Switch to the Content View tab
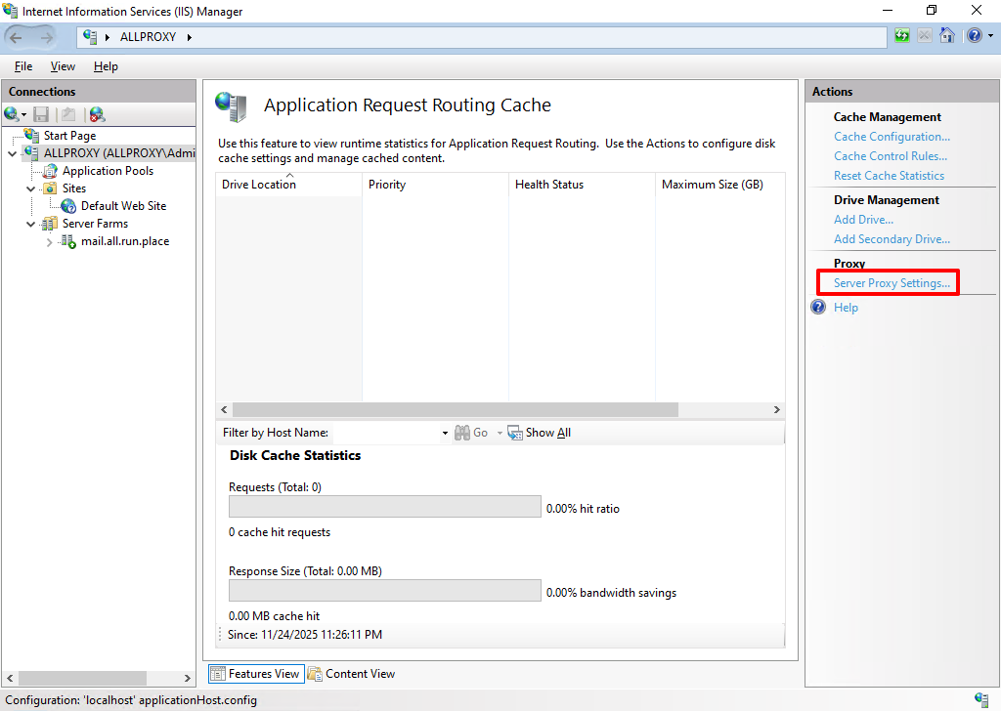The image size is (1001, 711). pos(351,674)
